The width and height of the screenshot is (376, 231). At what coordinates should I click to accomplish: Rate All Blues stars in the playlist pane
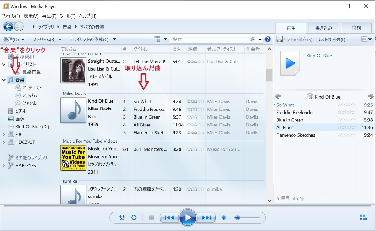pyautogui.click(x=346, y=127)
